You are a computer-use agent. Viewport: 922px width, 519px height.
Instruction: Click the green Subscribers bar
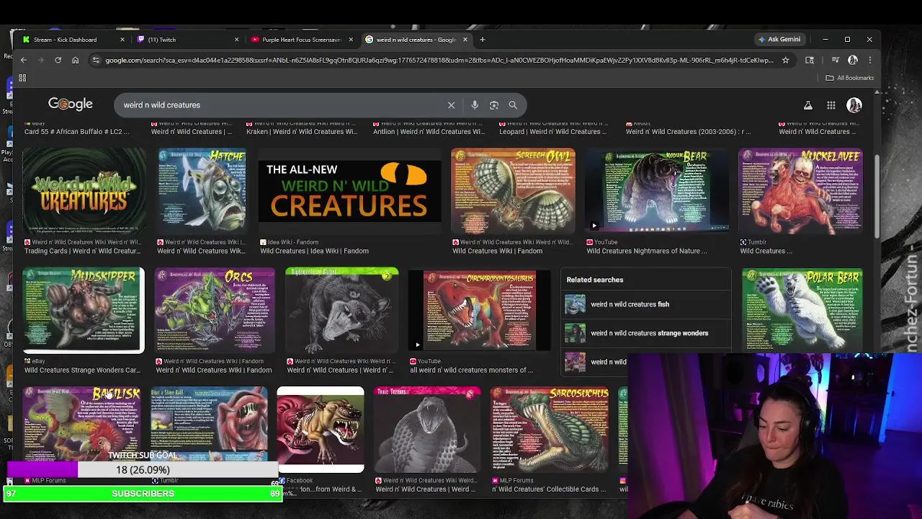[143, 494]
